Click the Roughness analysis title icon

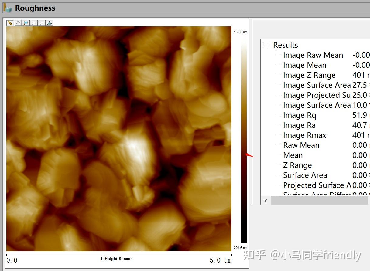pos(7,8)
